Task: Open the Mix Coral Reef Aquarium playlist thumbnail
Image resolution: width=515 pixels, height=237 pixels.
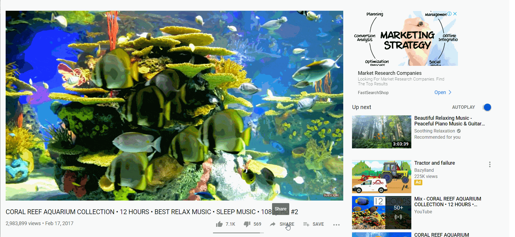Action: point(382,212)
